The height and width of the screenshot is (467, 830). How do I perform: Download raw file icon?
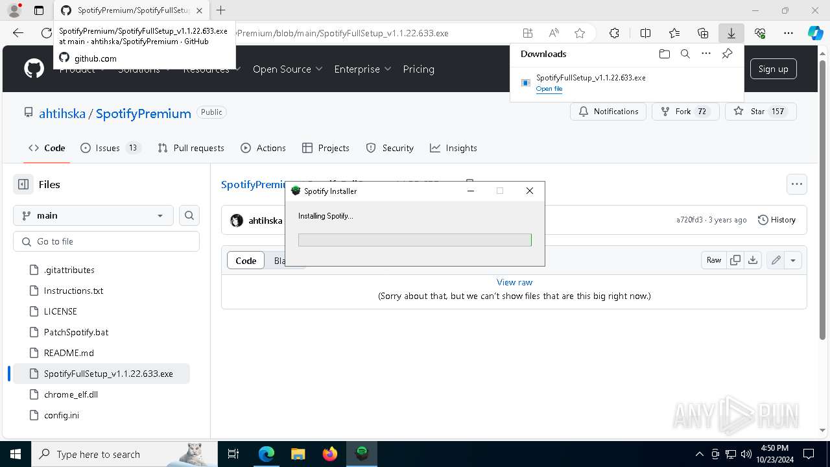click(752, 260)
